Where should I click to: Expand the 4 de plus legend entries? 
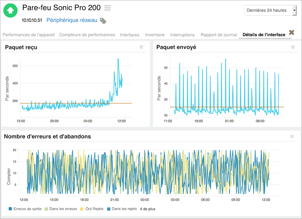(147, 209)
